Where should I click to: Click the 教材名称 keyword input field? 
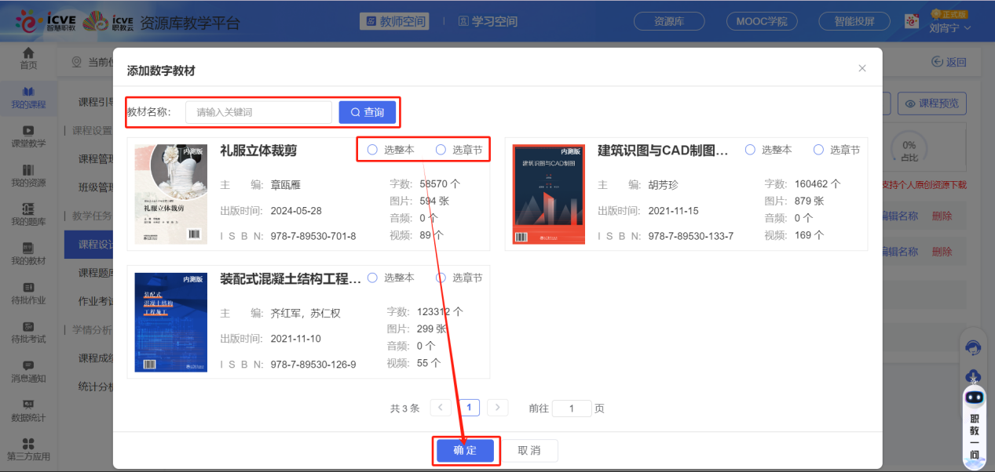coord(258,112)
